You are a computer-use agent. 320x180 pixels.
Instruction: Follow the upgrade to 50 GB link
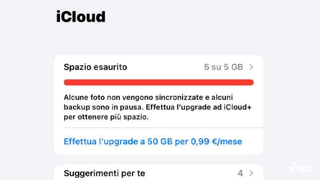pos(153,142)
